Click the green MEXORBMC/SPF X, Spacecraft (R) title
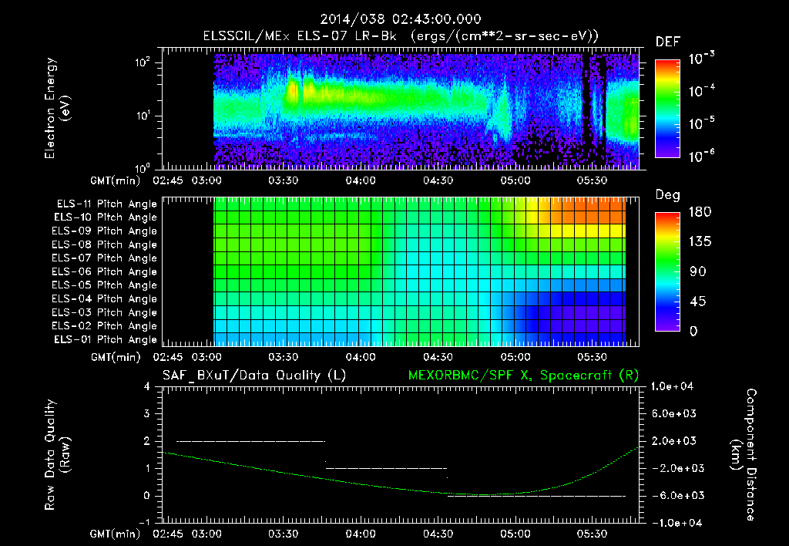789x546 pixels. (523, 376)
